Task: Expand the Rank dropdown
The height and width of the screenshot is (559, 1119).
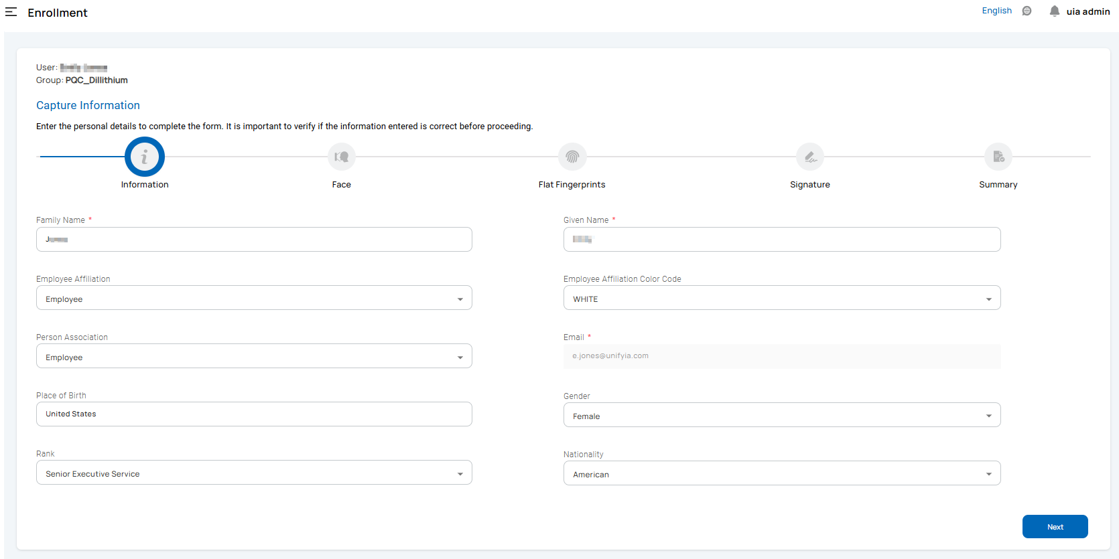Action: [x=254, y=473]
